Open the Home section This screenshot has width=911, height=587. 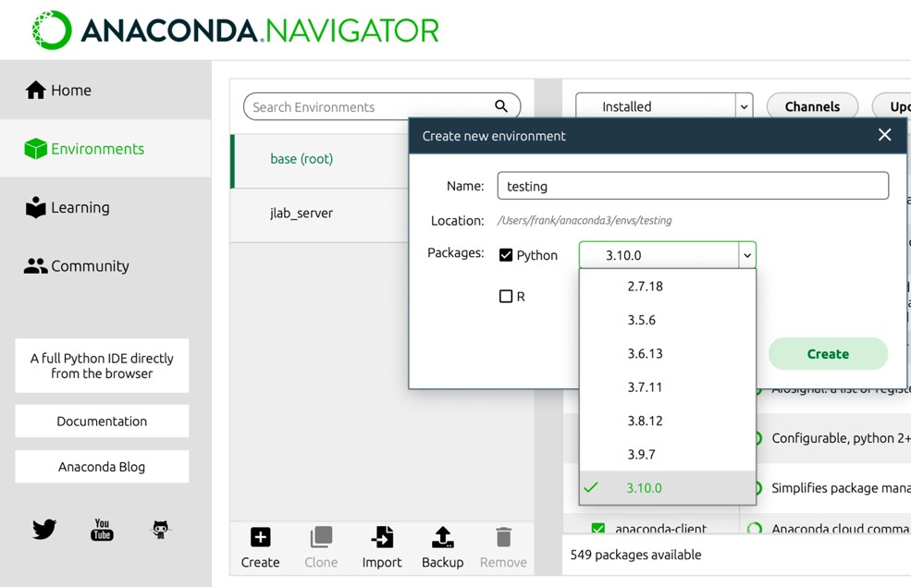pyautogui.click(x=105, y=90)
